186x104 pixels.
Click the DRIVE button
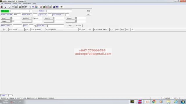coord(49,18)
